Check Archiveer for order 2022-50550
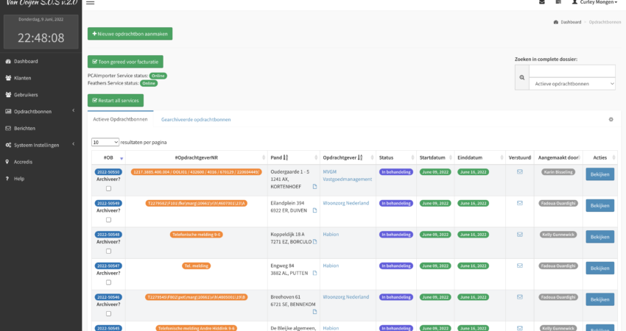This screenshot has height=331, width=626. point(108,188)
